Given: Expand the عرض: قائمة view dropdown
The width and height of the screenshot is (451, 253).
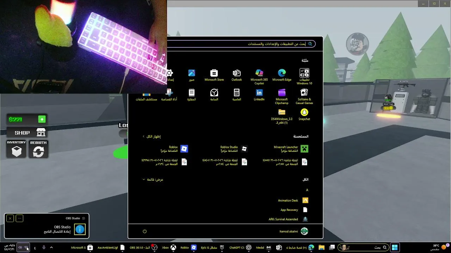Looking at the screenshot, I should (153, 180).
